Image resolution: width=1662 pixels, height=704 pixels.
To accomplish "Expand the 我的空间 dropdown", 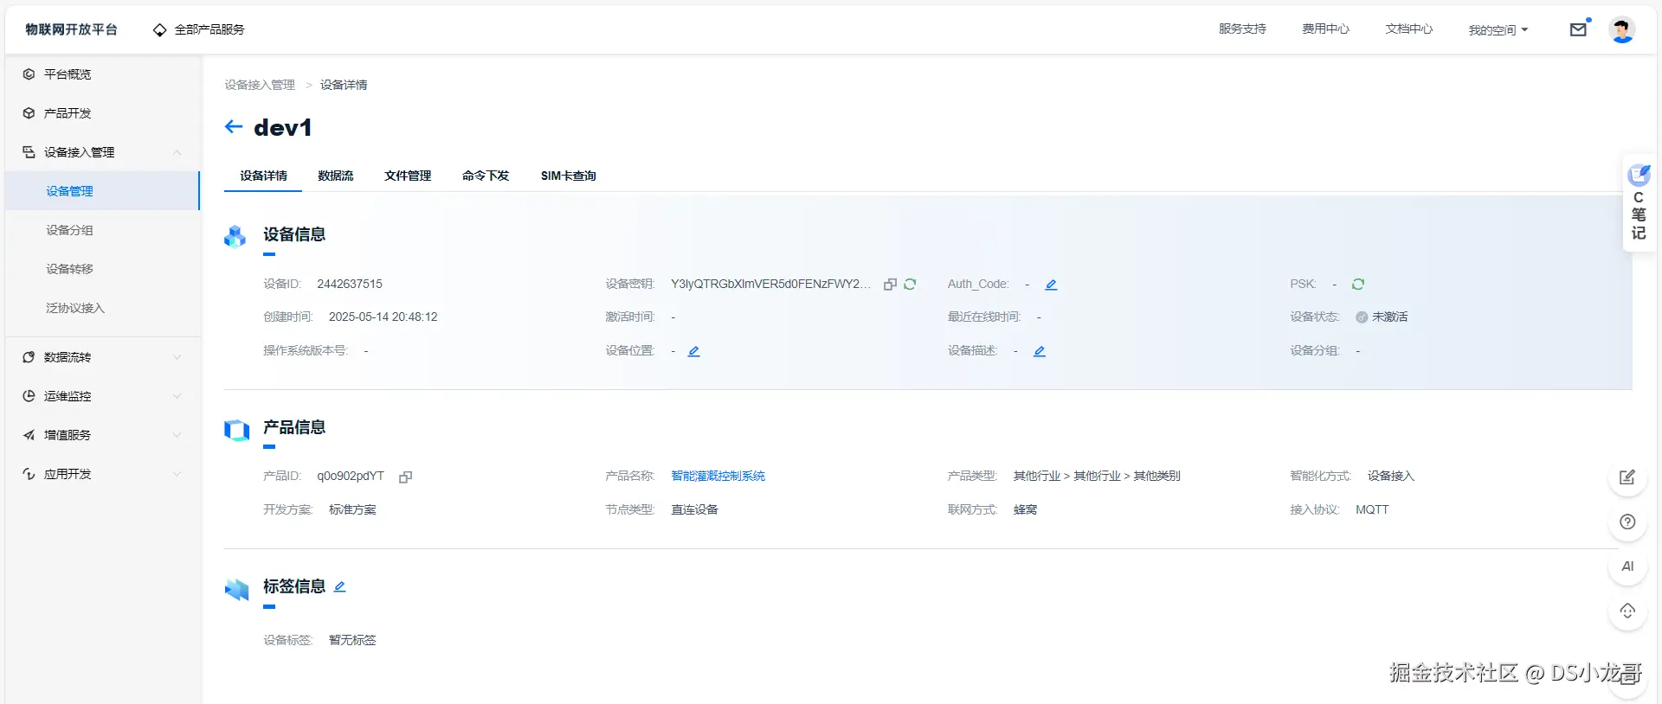I will click(1498, 29).
